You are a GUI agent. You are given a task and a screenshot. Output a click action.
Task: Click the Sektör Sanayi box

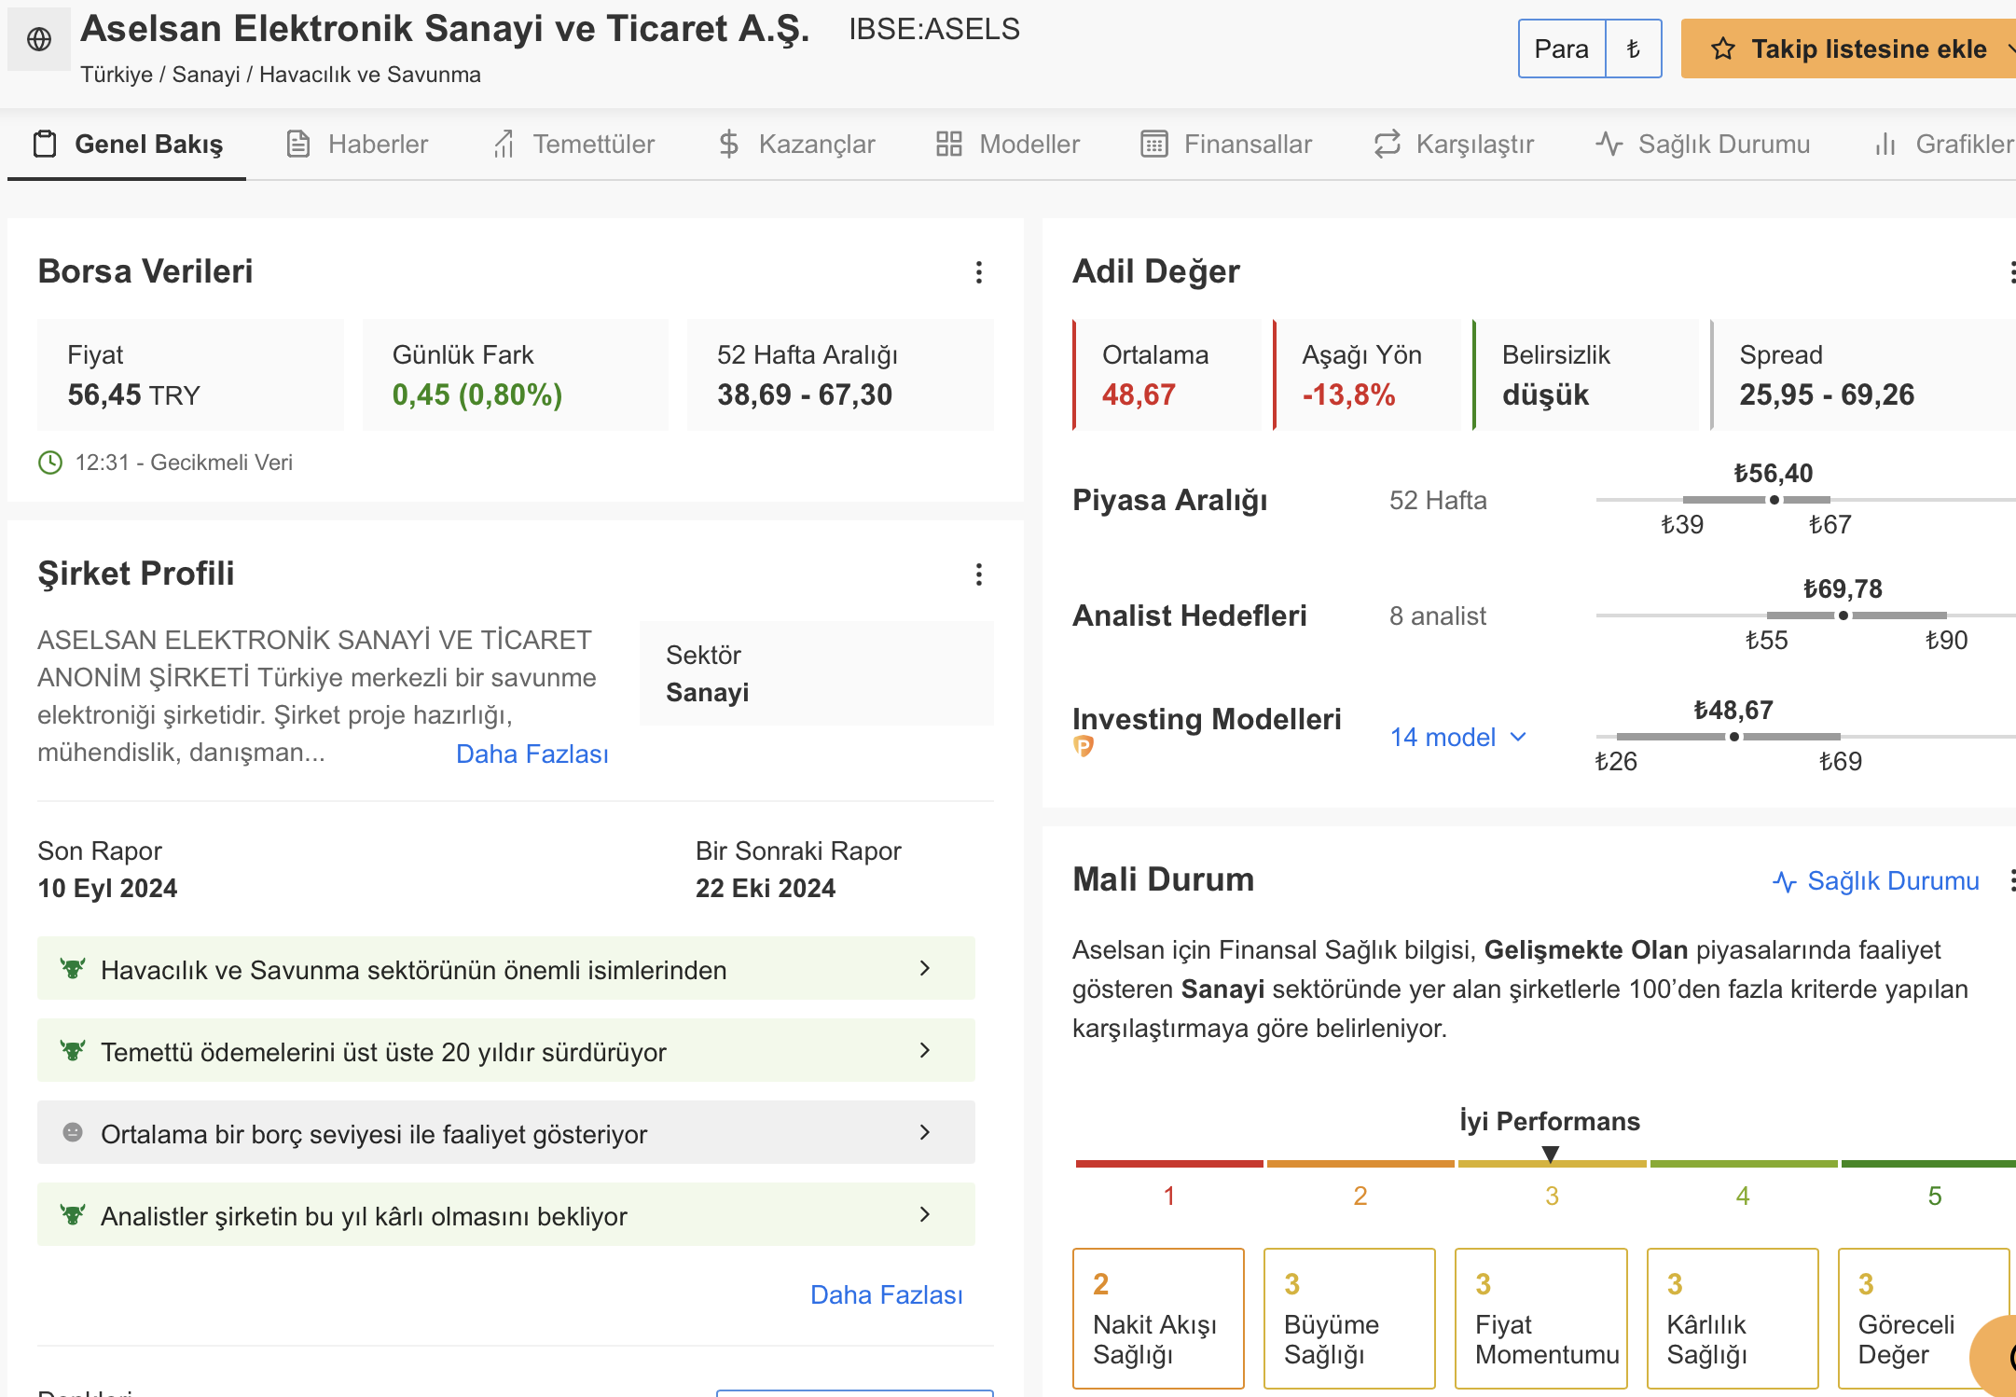tap(817, 673)
